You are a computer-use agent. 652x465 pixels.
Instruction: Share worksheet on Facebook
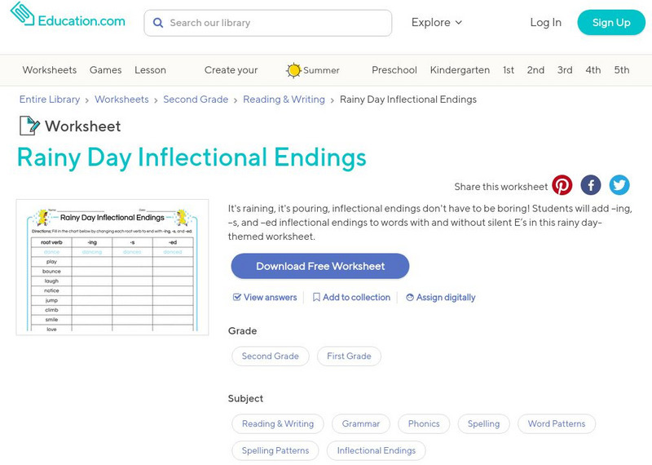[591, 185]
